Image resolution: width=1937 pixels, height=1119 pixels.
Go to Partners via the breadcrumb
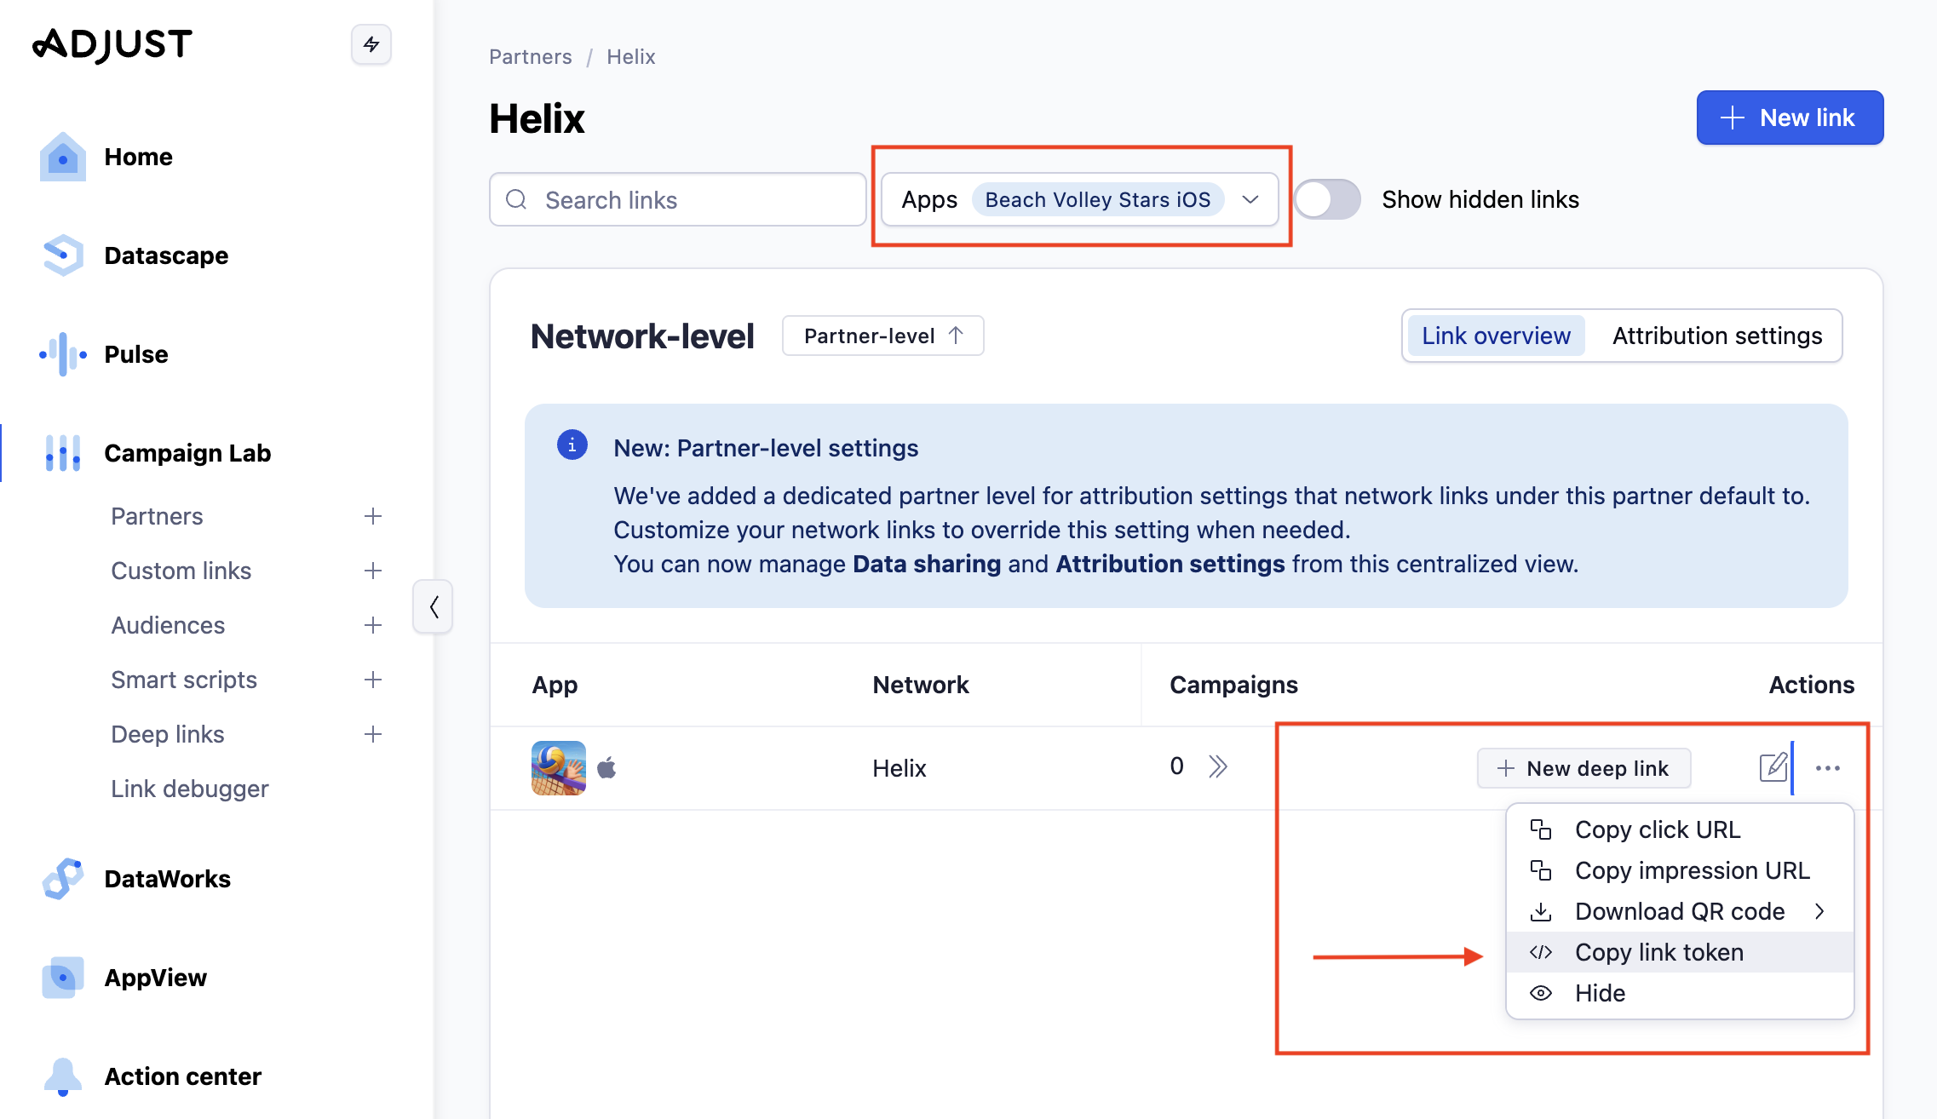pyautogui.click(x=530, y=56)
